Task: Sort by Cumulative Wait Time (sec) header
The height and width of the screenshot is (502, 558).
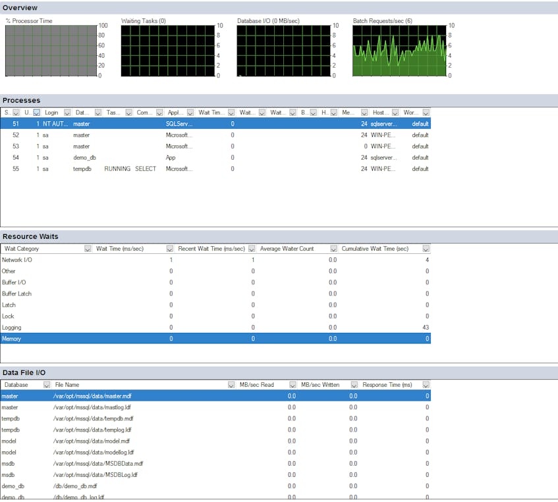Action: click(375, 249)
